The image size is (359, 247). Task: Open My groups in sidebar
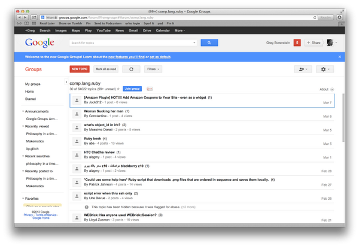click(33, 84)
